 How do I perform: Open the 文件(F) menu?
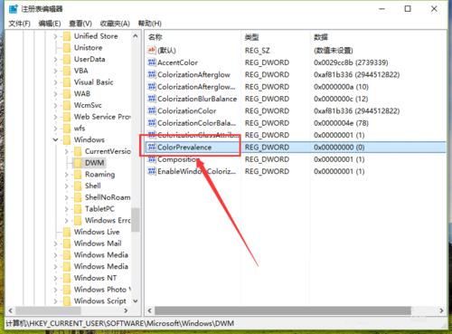pyautogui.click(x=20, y=24)
